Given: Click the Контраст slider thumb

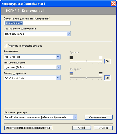Looking at the screenshot, I should pyautogui.click(x=86, y=78).
